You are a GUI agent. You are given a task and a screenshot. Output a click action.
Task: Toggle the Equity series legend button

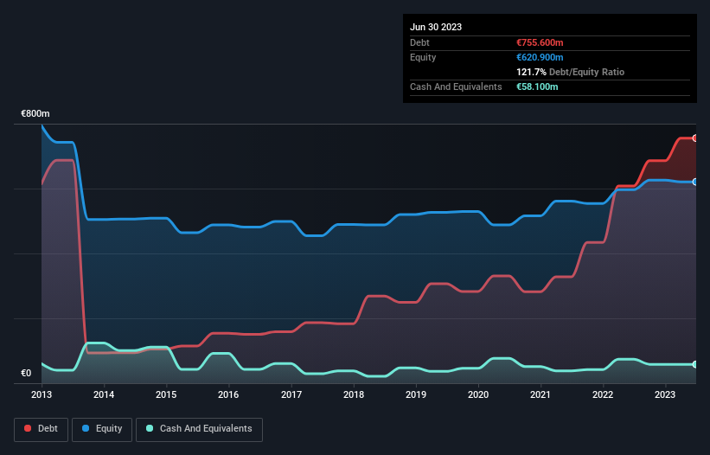102,429
